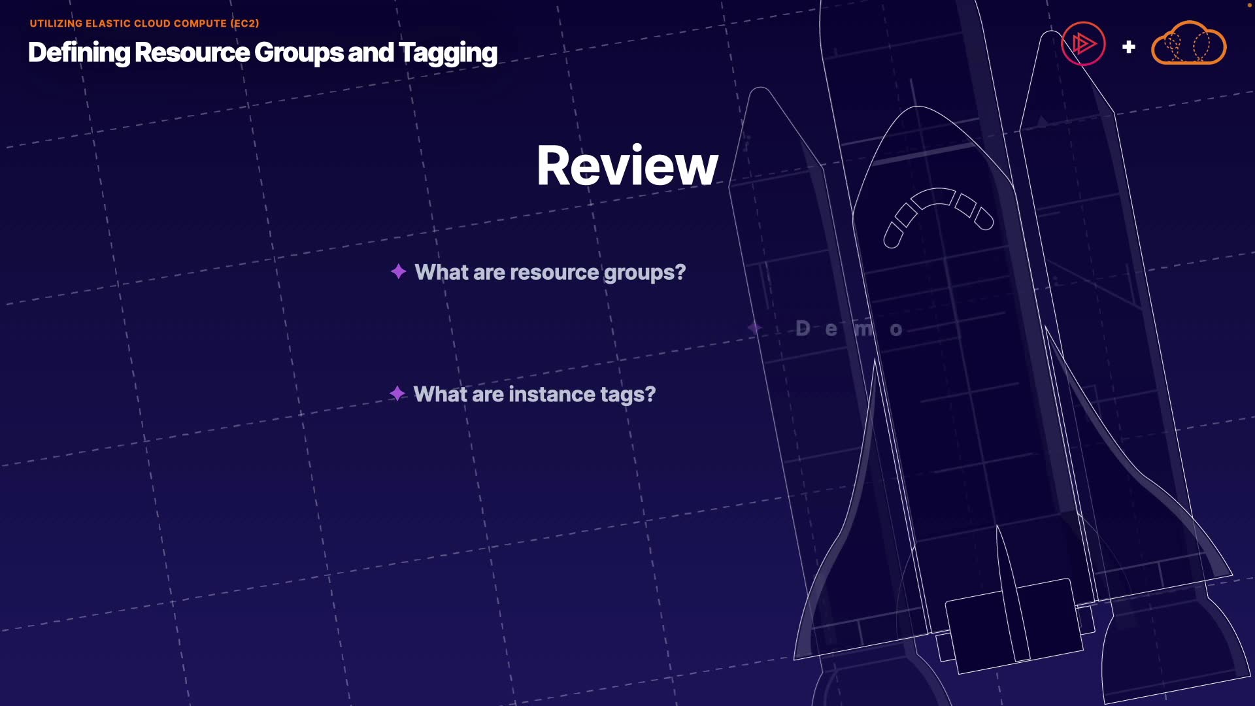This screenshot has width=1255, height=706.
Task: Click the Pluralsight play logo icon
Action: point(1083,44)
